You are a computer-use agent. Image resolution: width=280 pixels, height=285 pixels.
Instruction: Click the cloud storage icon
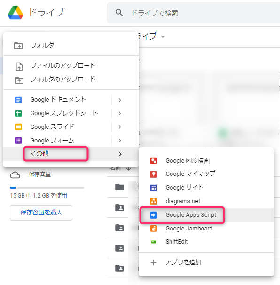point(15,175)
